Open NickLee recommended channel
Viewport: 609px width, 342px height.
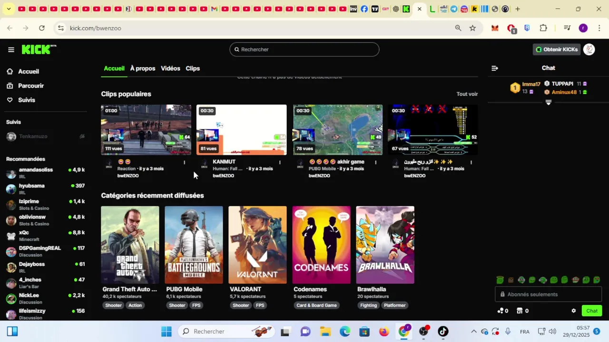point(45,298)
